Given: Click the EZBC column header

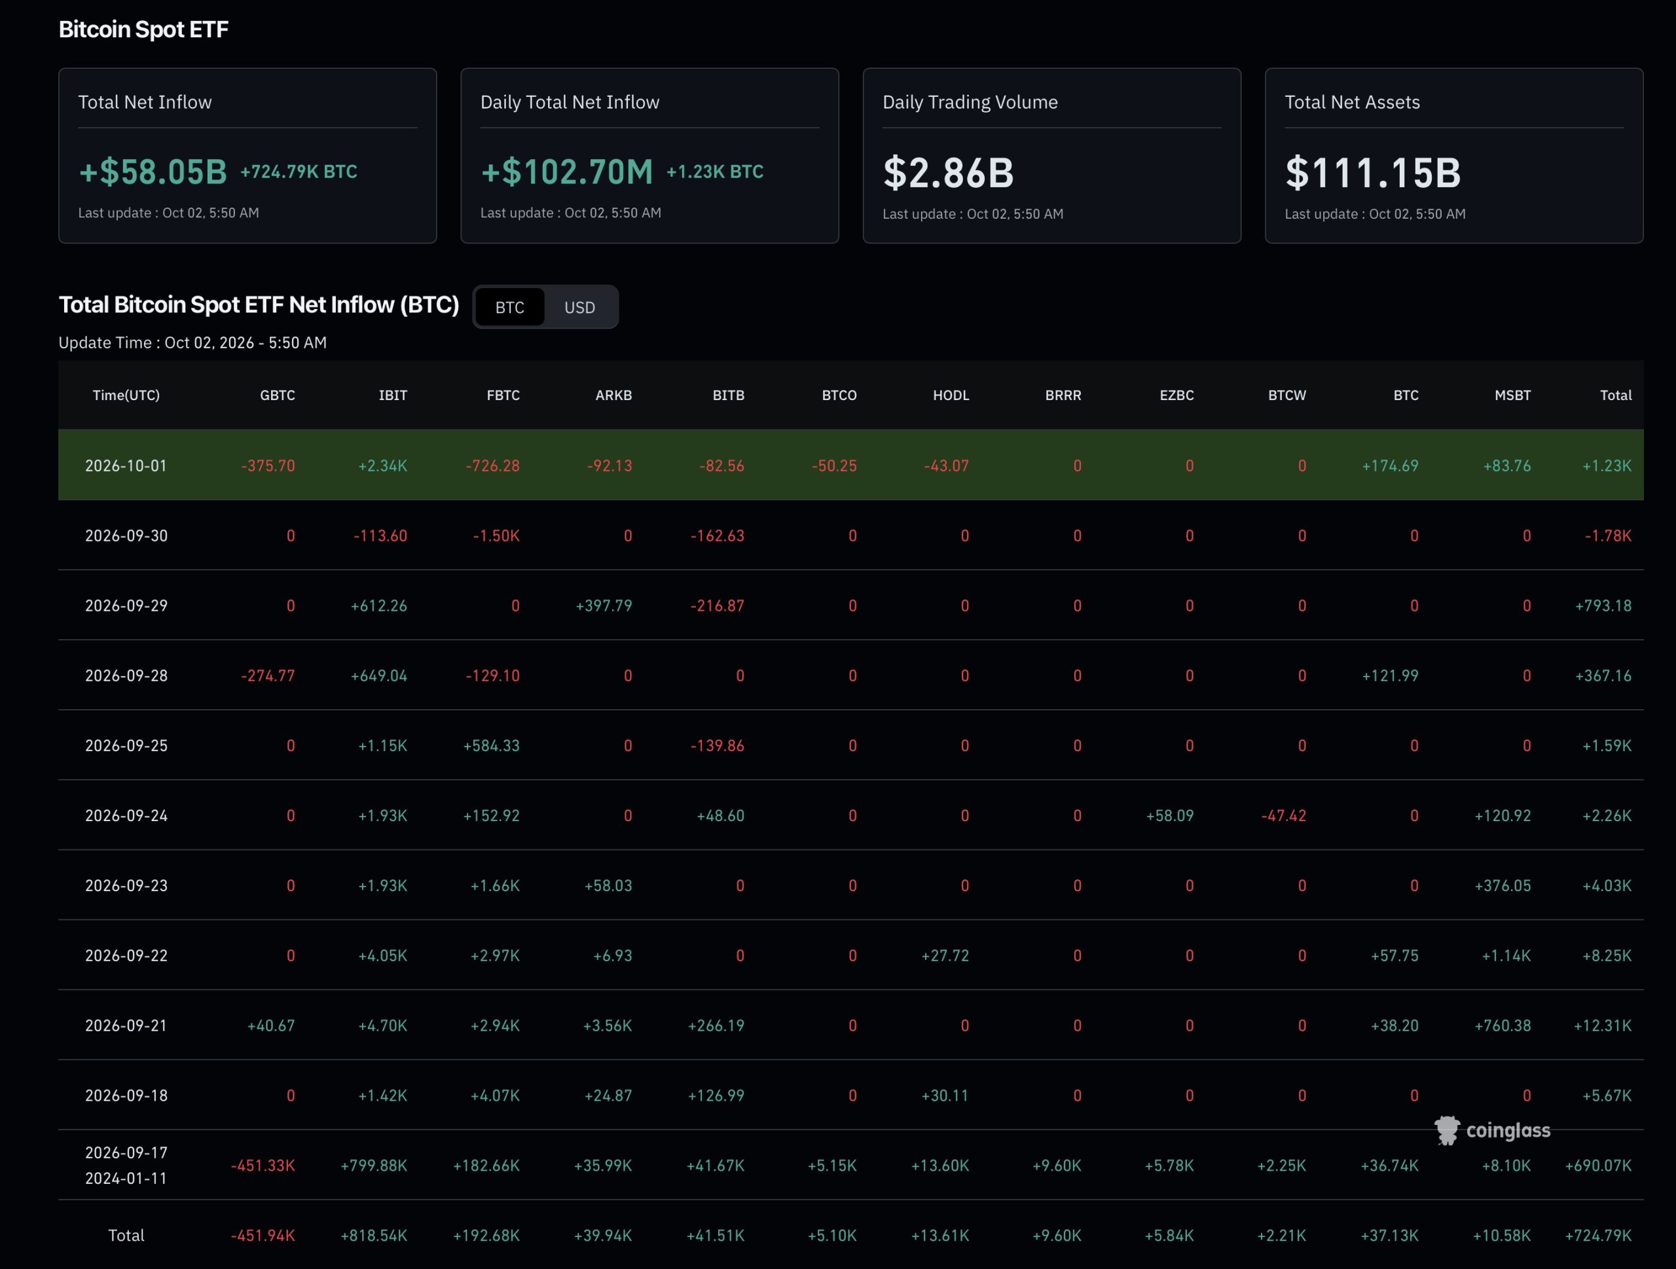Looking at the screenshot, I should pyautogui.click(x=1176, y=395).
